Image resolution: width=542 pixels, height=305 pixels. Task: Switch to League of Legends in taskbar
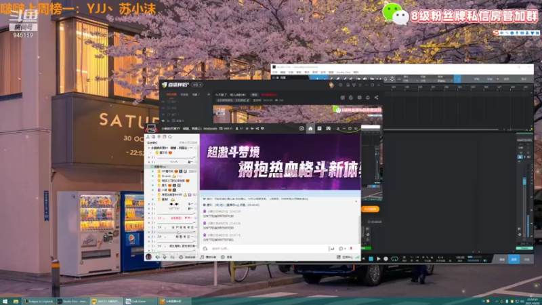point(39,301)
